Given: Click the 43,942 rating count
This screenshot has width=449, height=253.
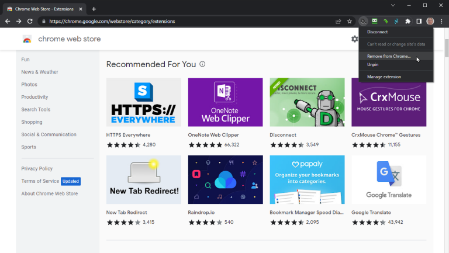Looking at the screenshot, I should pos(395,223).
